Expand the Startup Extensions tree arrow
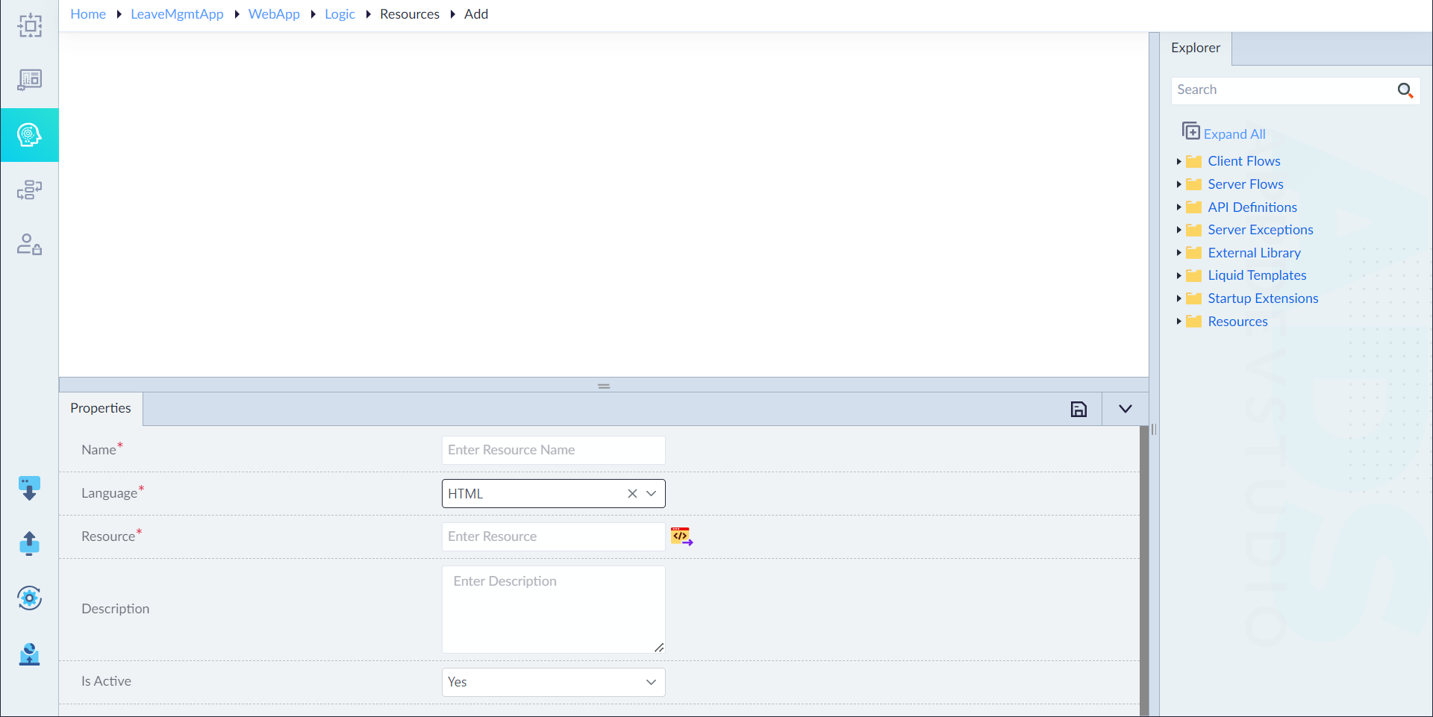This screenshot has height=717, width=1433. 1178,298
